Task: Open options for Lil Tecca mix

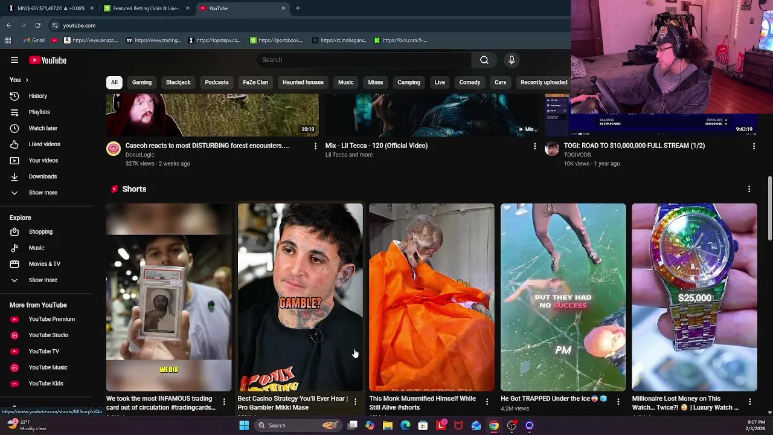Action: [534, 146]
